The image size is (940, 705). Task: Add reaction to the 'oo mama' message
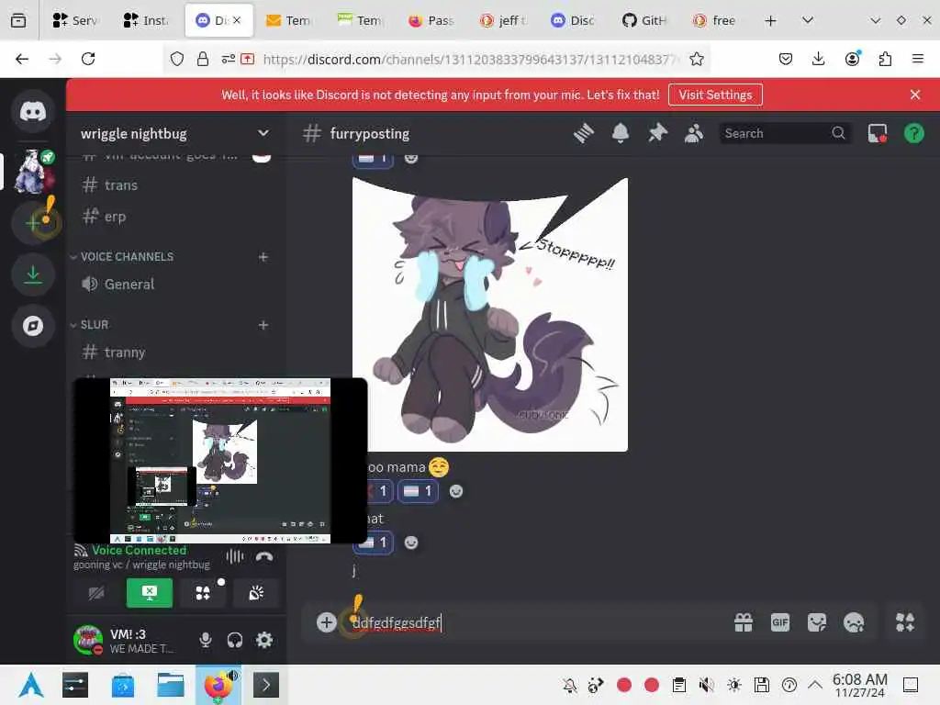(x=456, y=492)
